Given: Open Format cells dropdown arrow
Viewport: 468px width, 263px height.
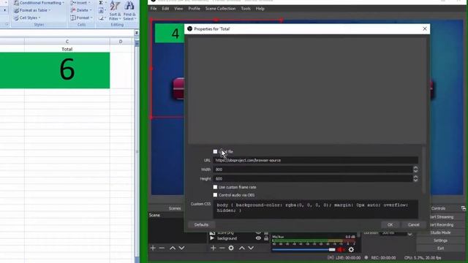Looking at the screenshot, I should point(91,18).
